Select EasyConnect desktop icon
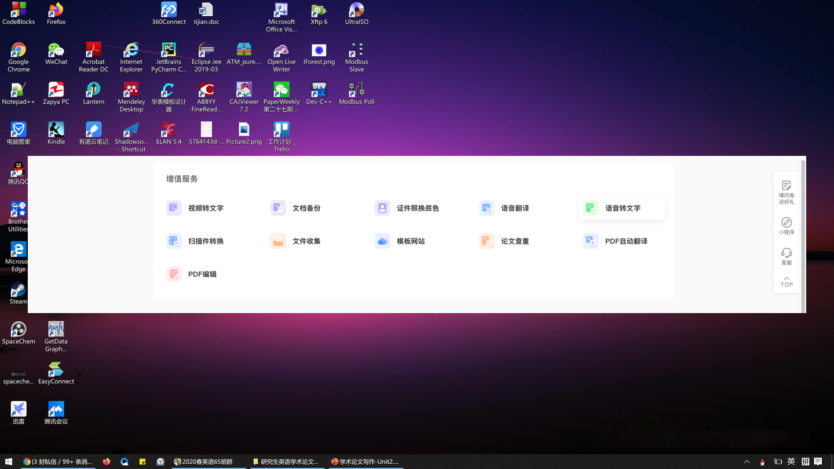Image resolution: width=834 pixels, height=469 pixels. coord(56,373)
